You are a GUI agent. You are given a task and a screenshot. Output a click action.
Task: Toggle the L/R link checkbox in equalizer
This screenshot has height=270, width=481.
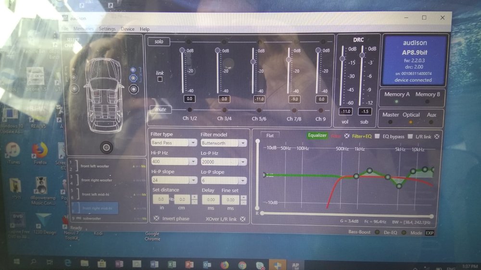437,136
